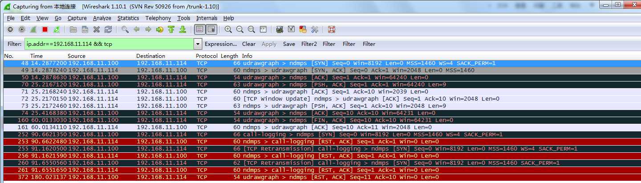
Task: Open the capture interfaces list icon
Action: pyautogui.click(x=10, y=29)
